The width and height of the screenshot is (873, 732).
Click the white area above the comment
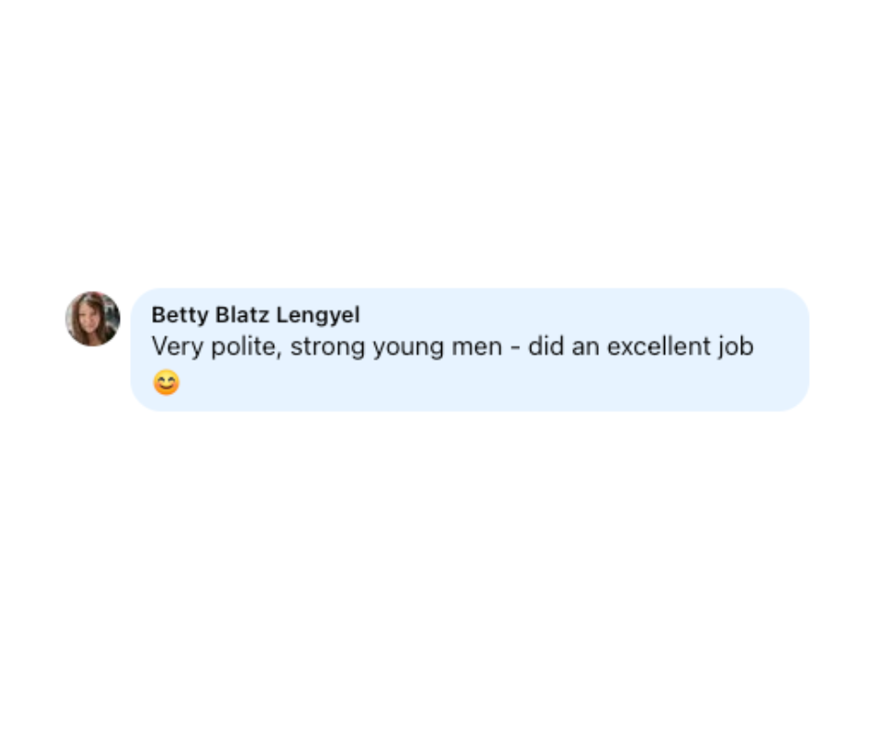tap(436, 139)
